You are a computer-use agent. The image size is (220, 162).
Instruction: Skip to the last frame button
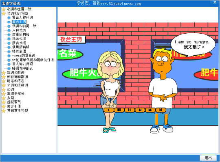tap(161, 110)
